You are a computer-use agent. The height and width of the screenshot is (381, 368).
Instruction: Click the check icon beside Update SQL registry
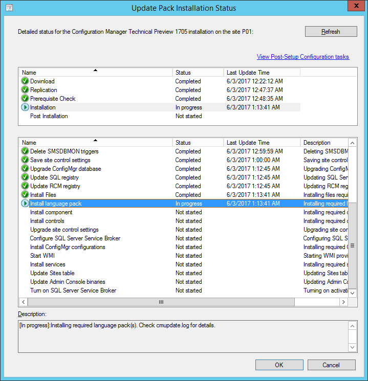pyautogui.click(x=25, y=177)
